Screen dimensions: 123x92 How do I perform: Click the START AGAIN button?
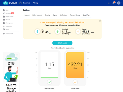tap(62, 43)
